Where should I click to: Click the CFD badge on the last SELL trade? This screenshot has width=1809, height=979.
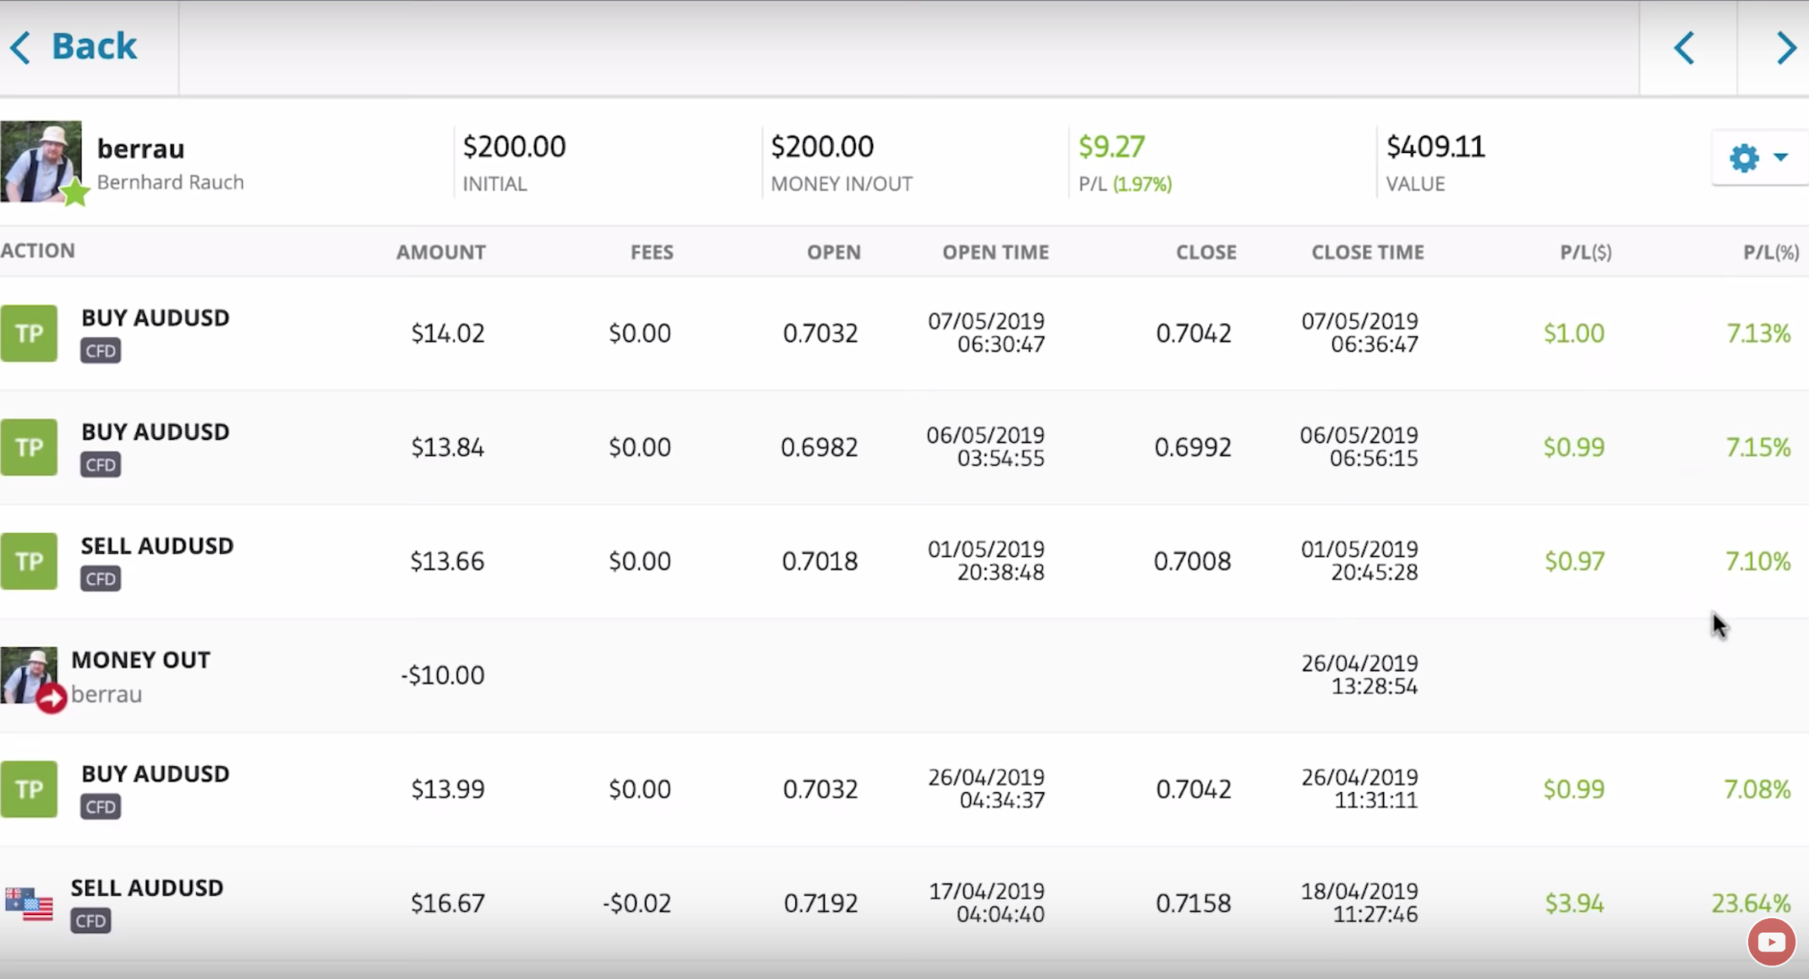click(90, 920)
